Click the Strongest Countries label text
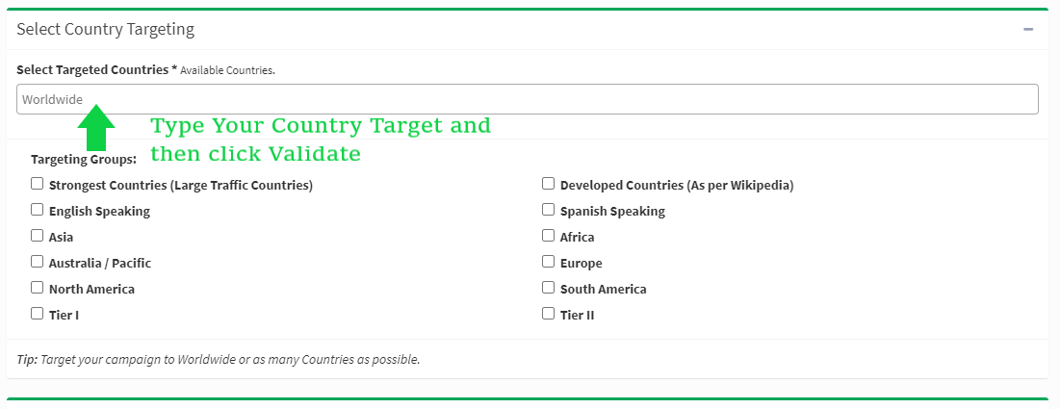 click(181, 185)
